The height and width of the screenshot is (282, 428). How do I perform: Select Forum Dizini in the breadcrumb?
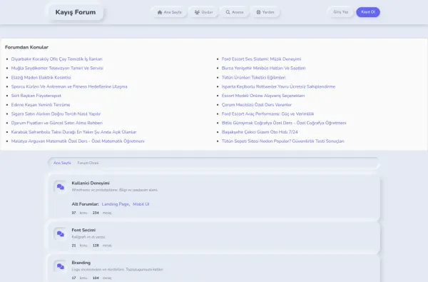coord(88,163)
